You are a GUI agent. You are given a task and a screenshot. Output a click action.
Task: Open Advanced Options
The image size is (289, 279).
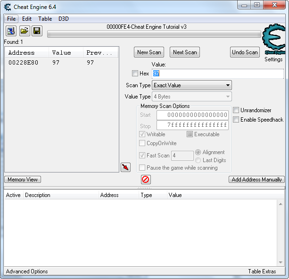pyautogui.click(x=27, y=271)
